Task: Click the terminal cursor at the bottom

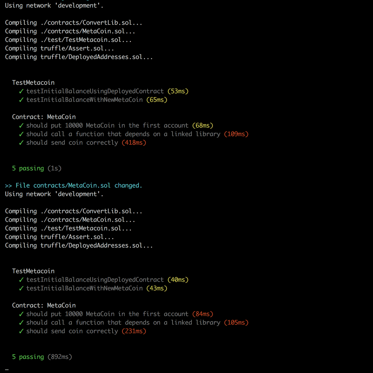Action: pyautogui.click(x=7, y=370)
